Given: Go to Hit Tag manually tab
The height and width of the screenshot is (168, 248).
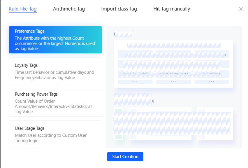Looking at the screenshot, I should 172,9.
